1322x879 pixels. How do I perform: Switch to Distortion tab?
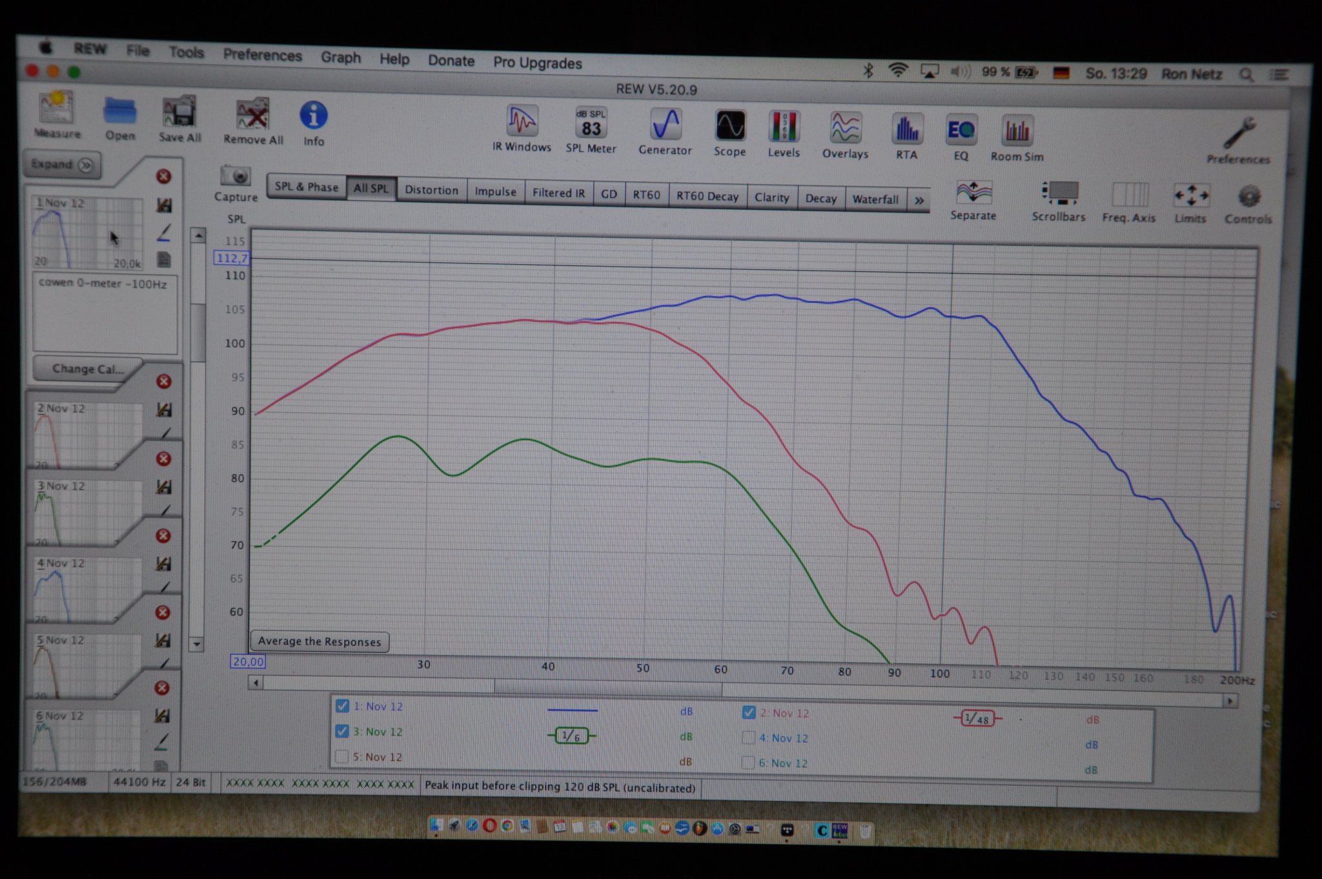431,190
